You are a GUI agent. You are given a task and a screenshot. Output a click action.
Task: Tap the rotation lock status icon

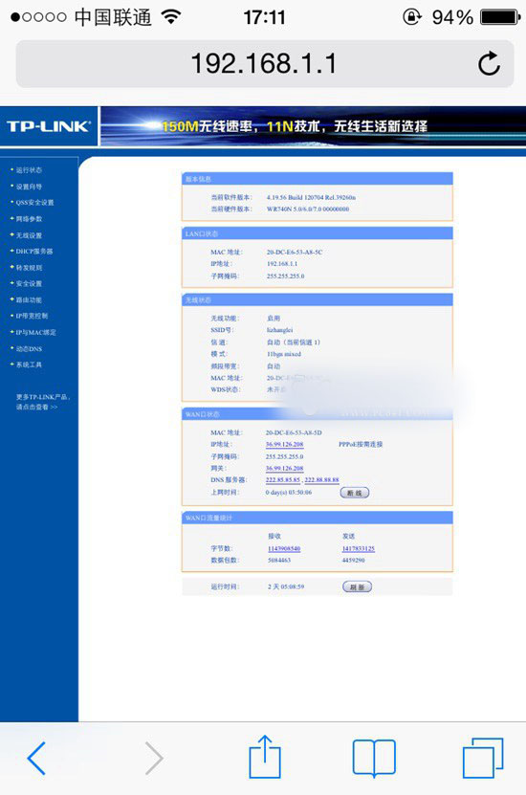[412, 17]
